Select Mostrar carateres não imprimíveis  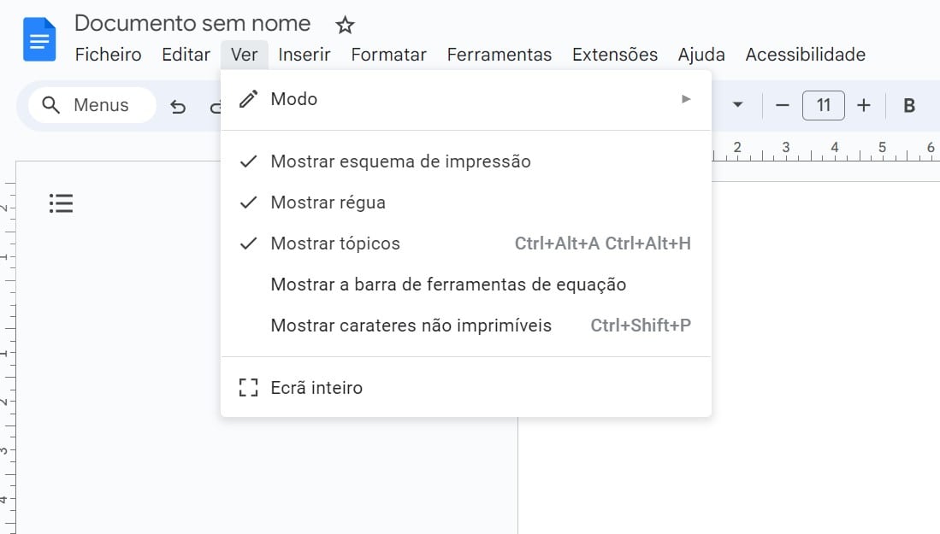[x=411, y=326]
